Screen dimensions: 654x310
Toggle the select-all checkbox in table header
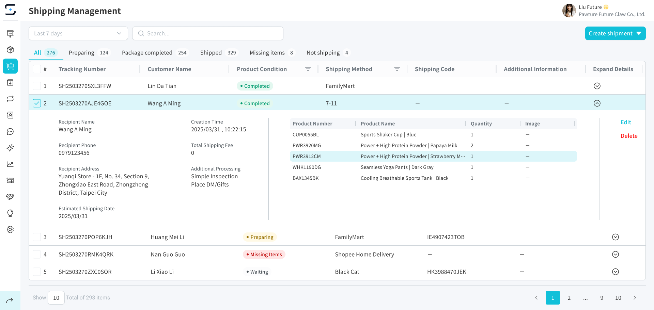(37, 69)
